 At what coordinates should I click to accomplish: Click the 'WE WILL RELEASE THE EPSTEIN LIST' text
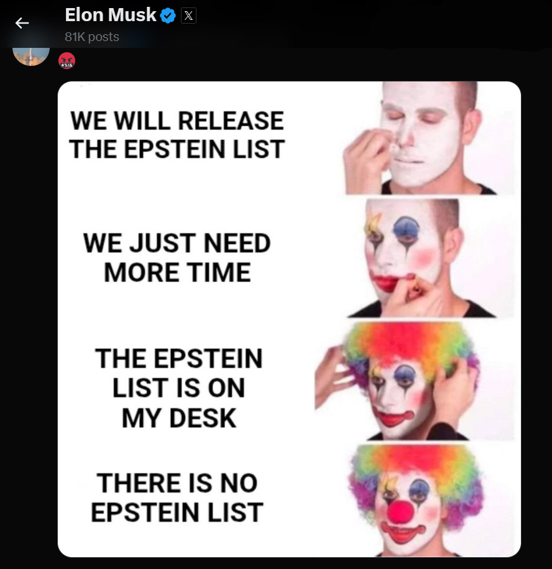point(177,134)
